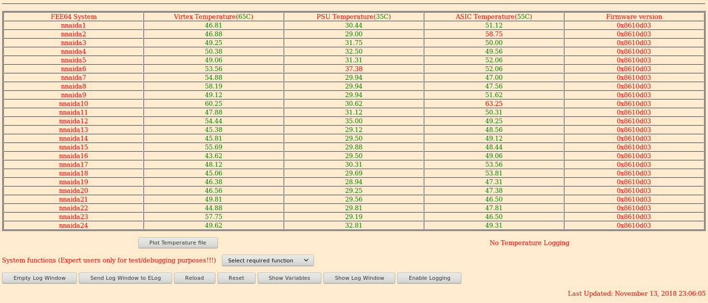Click the FEE64 System column header
Image resolution: width=708 pixels, height=303 pixels.
click(73, 17)
